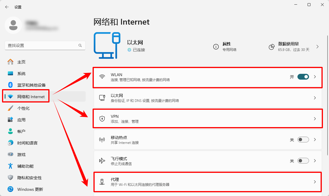
Task: Expand the VPN row chevron
Action: click(x=315, y=119)
